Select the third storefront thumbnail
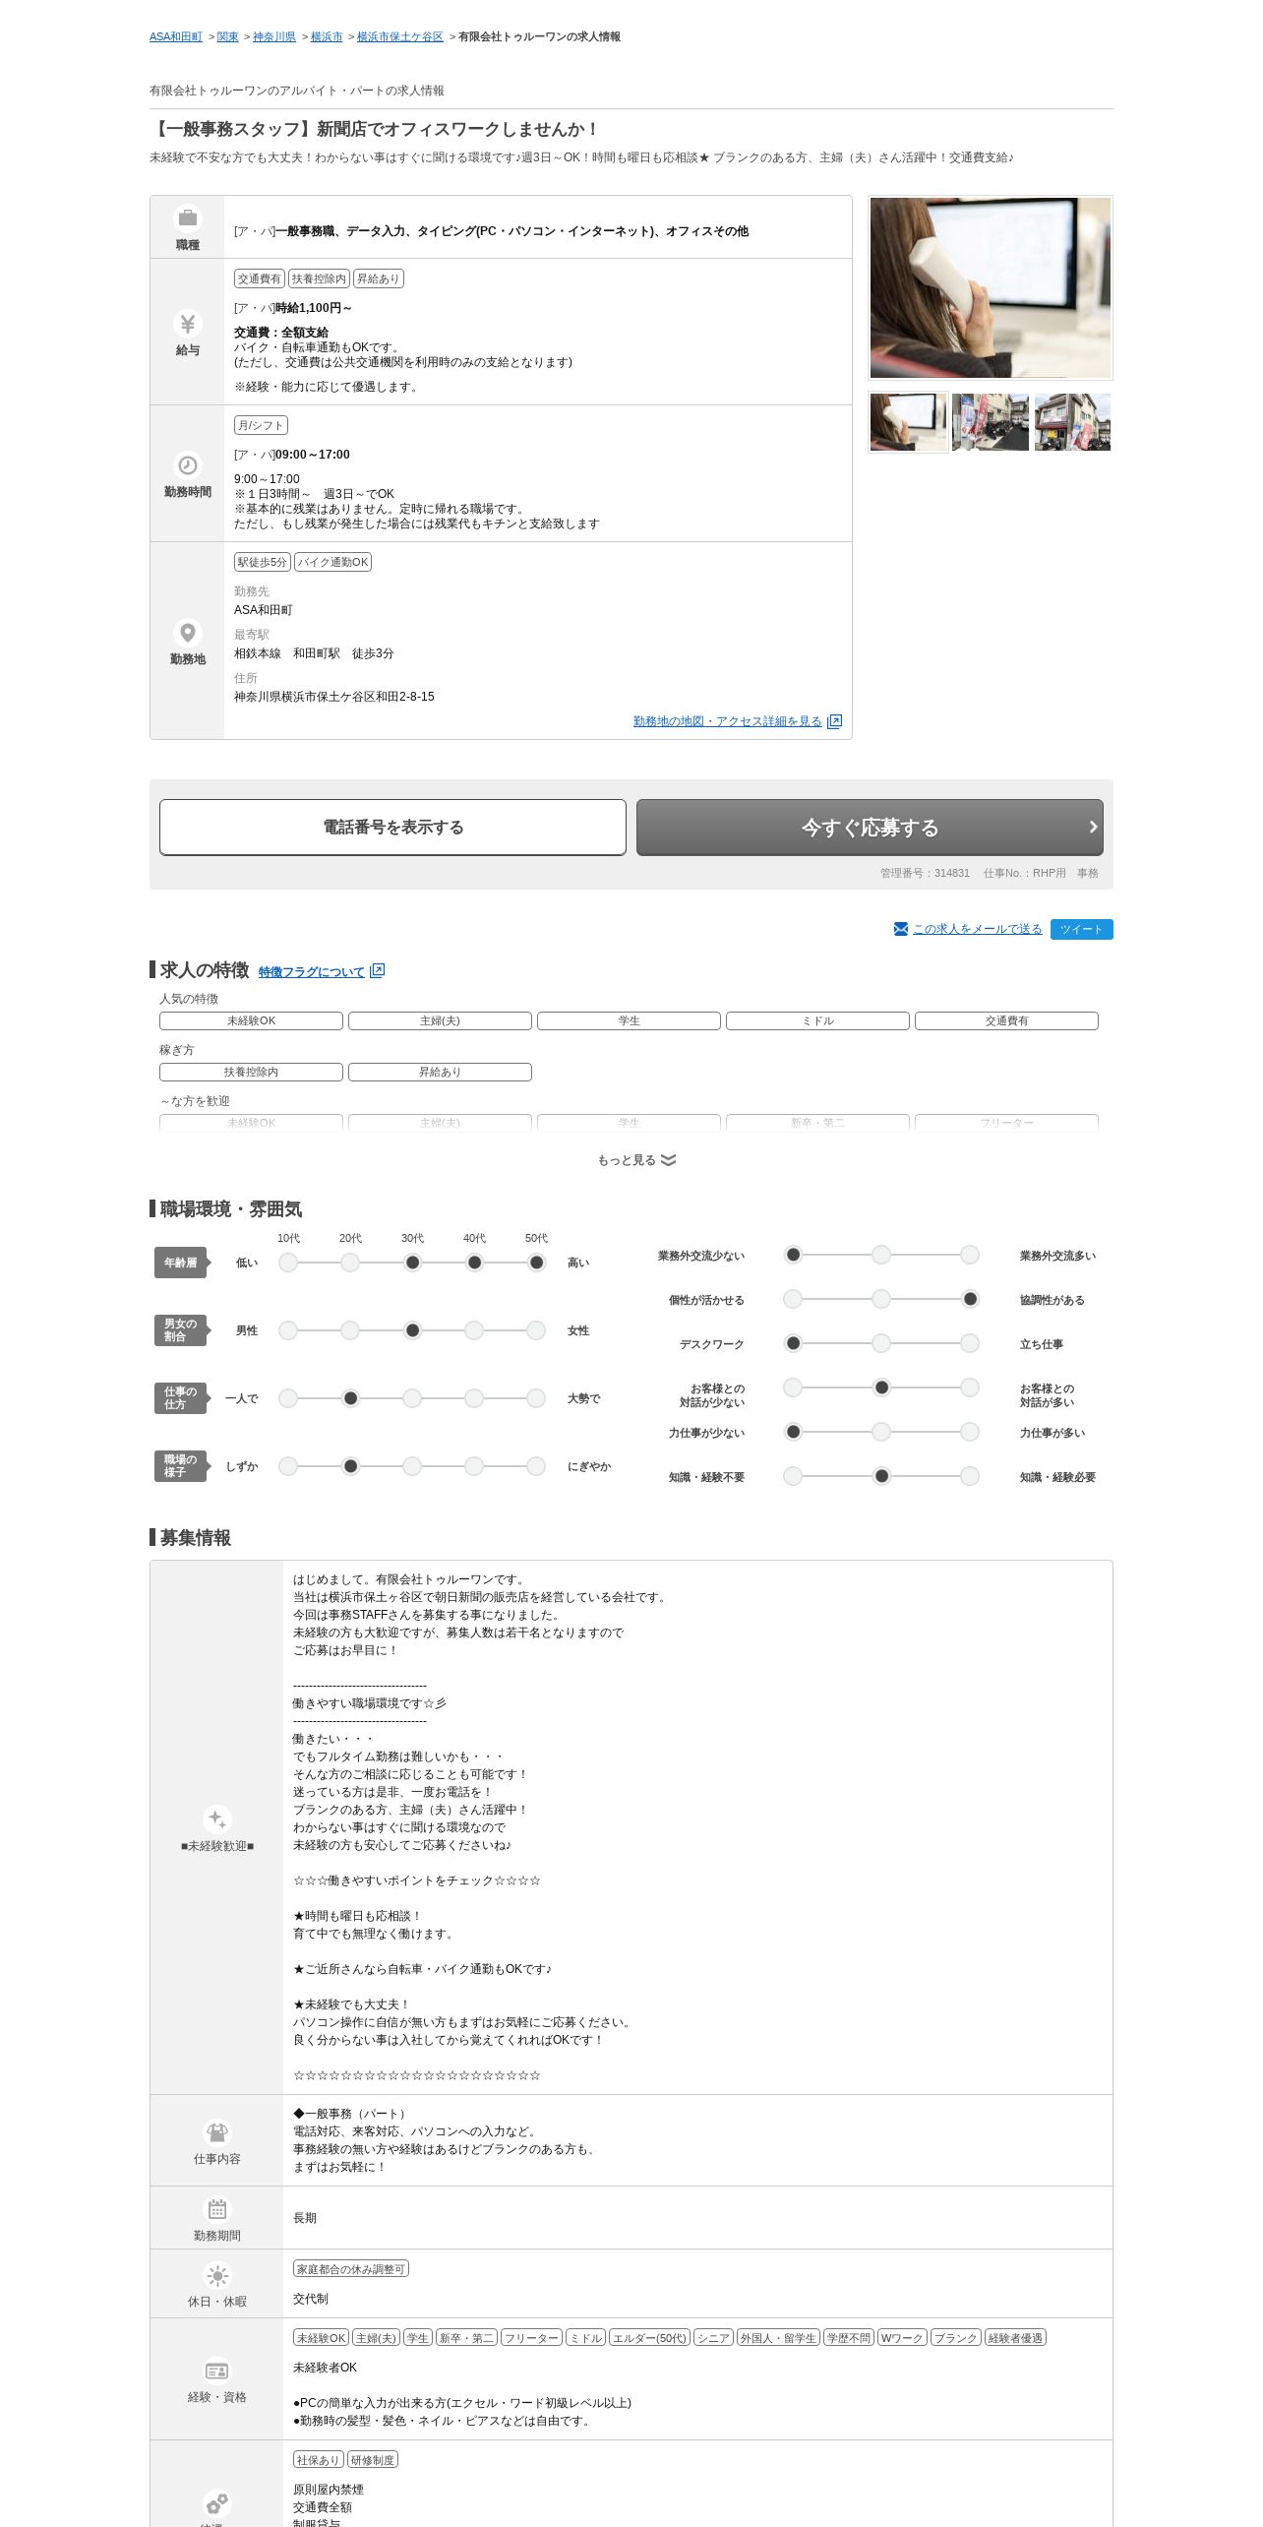This screenshot has width=1263, height=2527. click(1072, 422)
